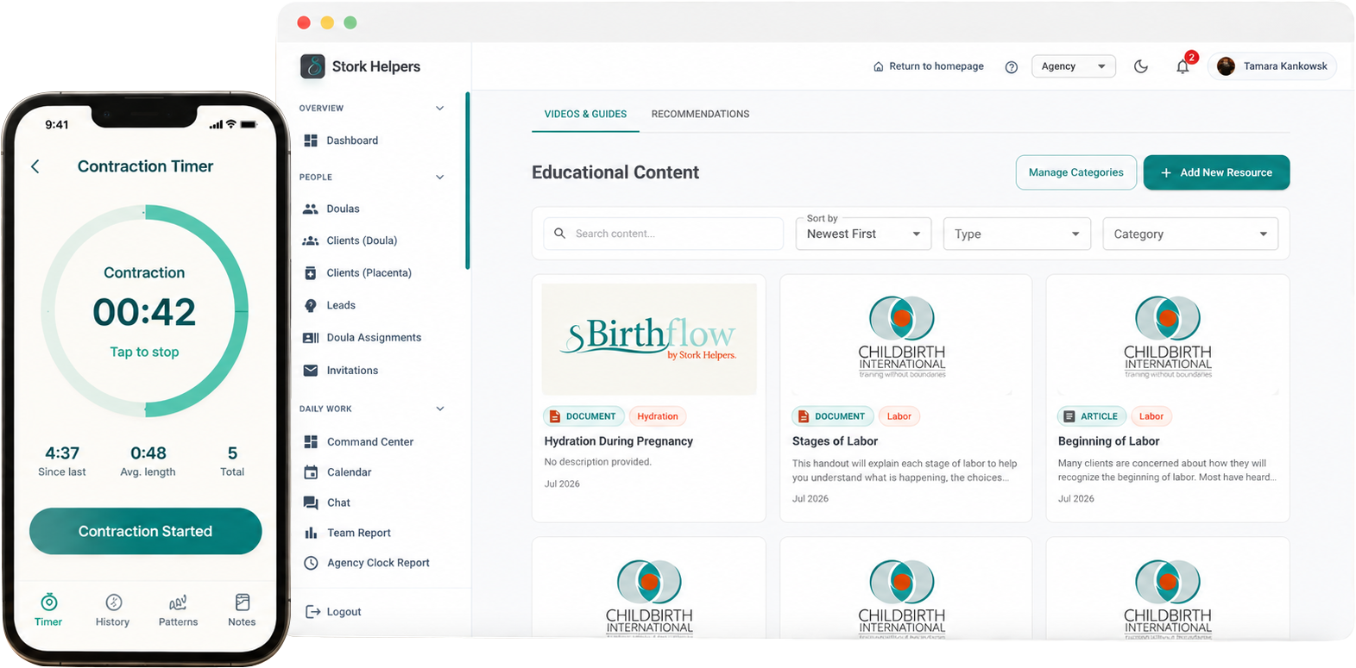Open the Type filter dropdown
The height and width of the screenshot is (668, 1356).
point(1017,234)
